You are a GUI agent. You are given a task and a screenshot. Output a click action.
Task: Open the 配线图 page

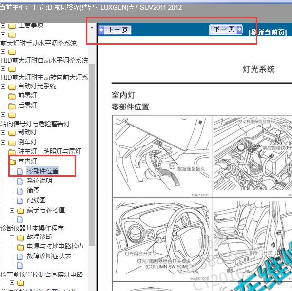click(x=36, y=200)
